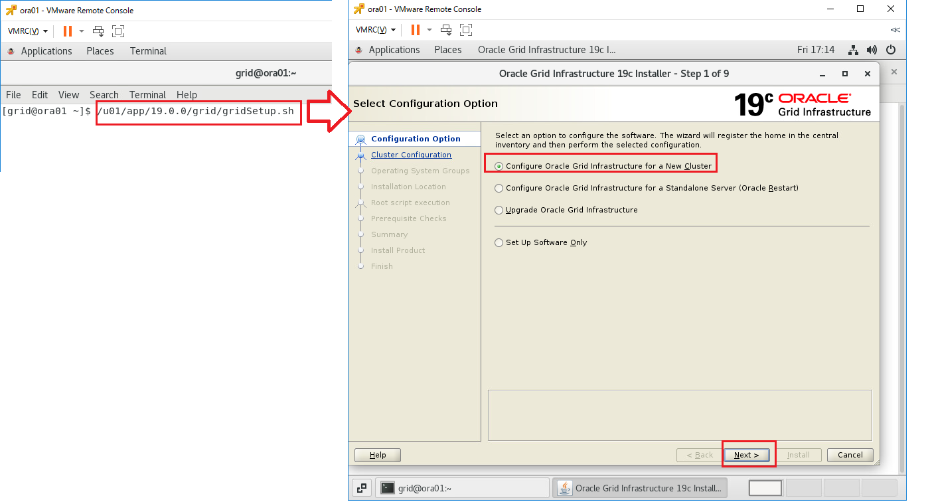Open VMRC menu in right console window
Screen dimensions: 932x502
[x=375, y=30]
